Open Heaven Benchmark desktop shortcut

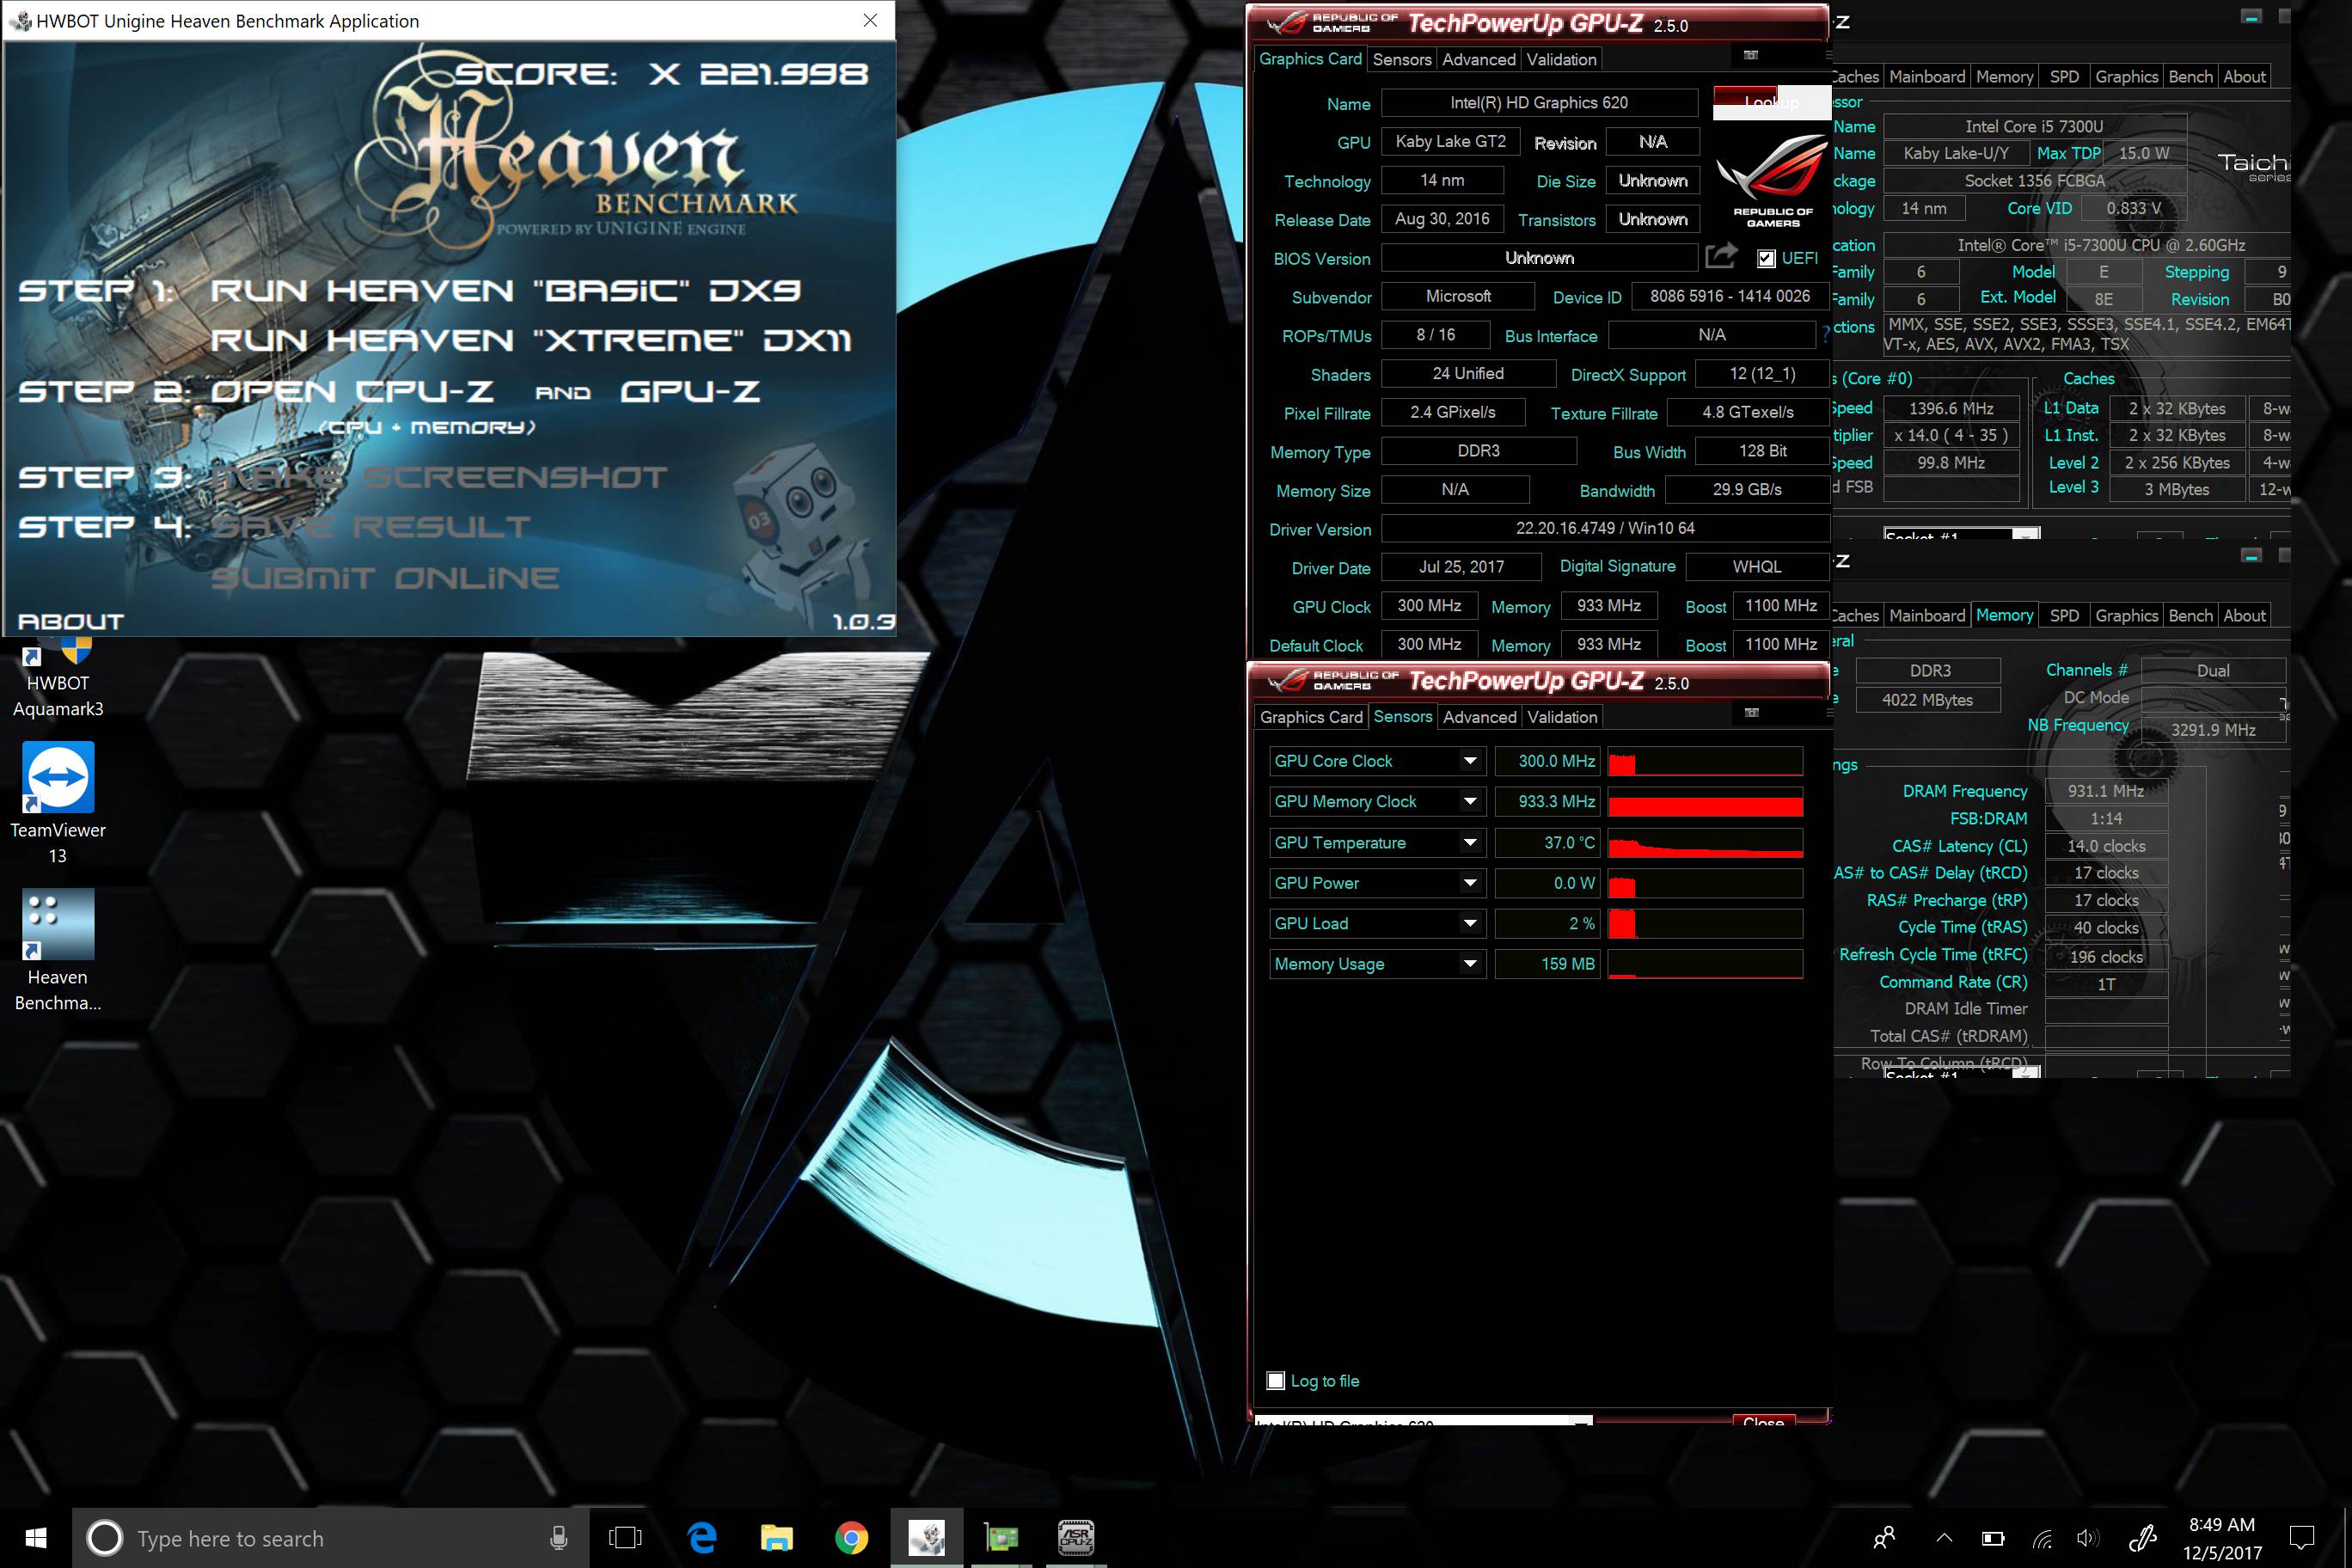click(x=57, y=950)
